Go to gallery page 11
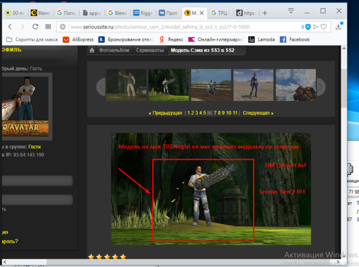The height and width of the screenshot is (267, 359). (x=235, y=113)
